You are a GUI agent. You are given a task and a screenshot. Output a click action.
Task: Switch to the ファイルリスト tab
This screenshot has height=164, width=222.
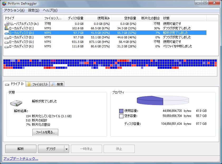click(38, 84)
